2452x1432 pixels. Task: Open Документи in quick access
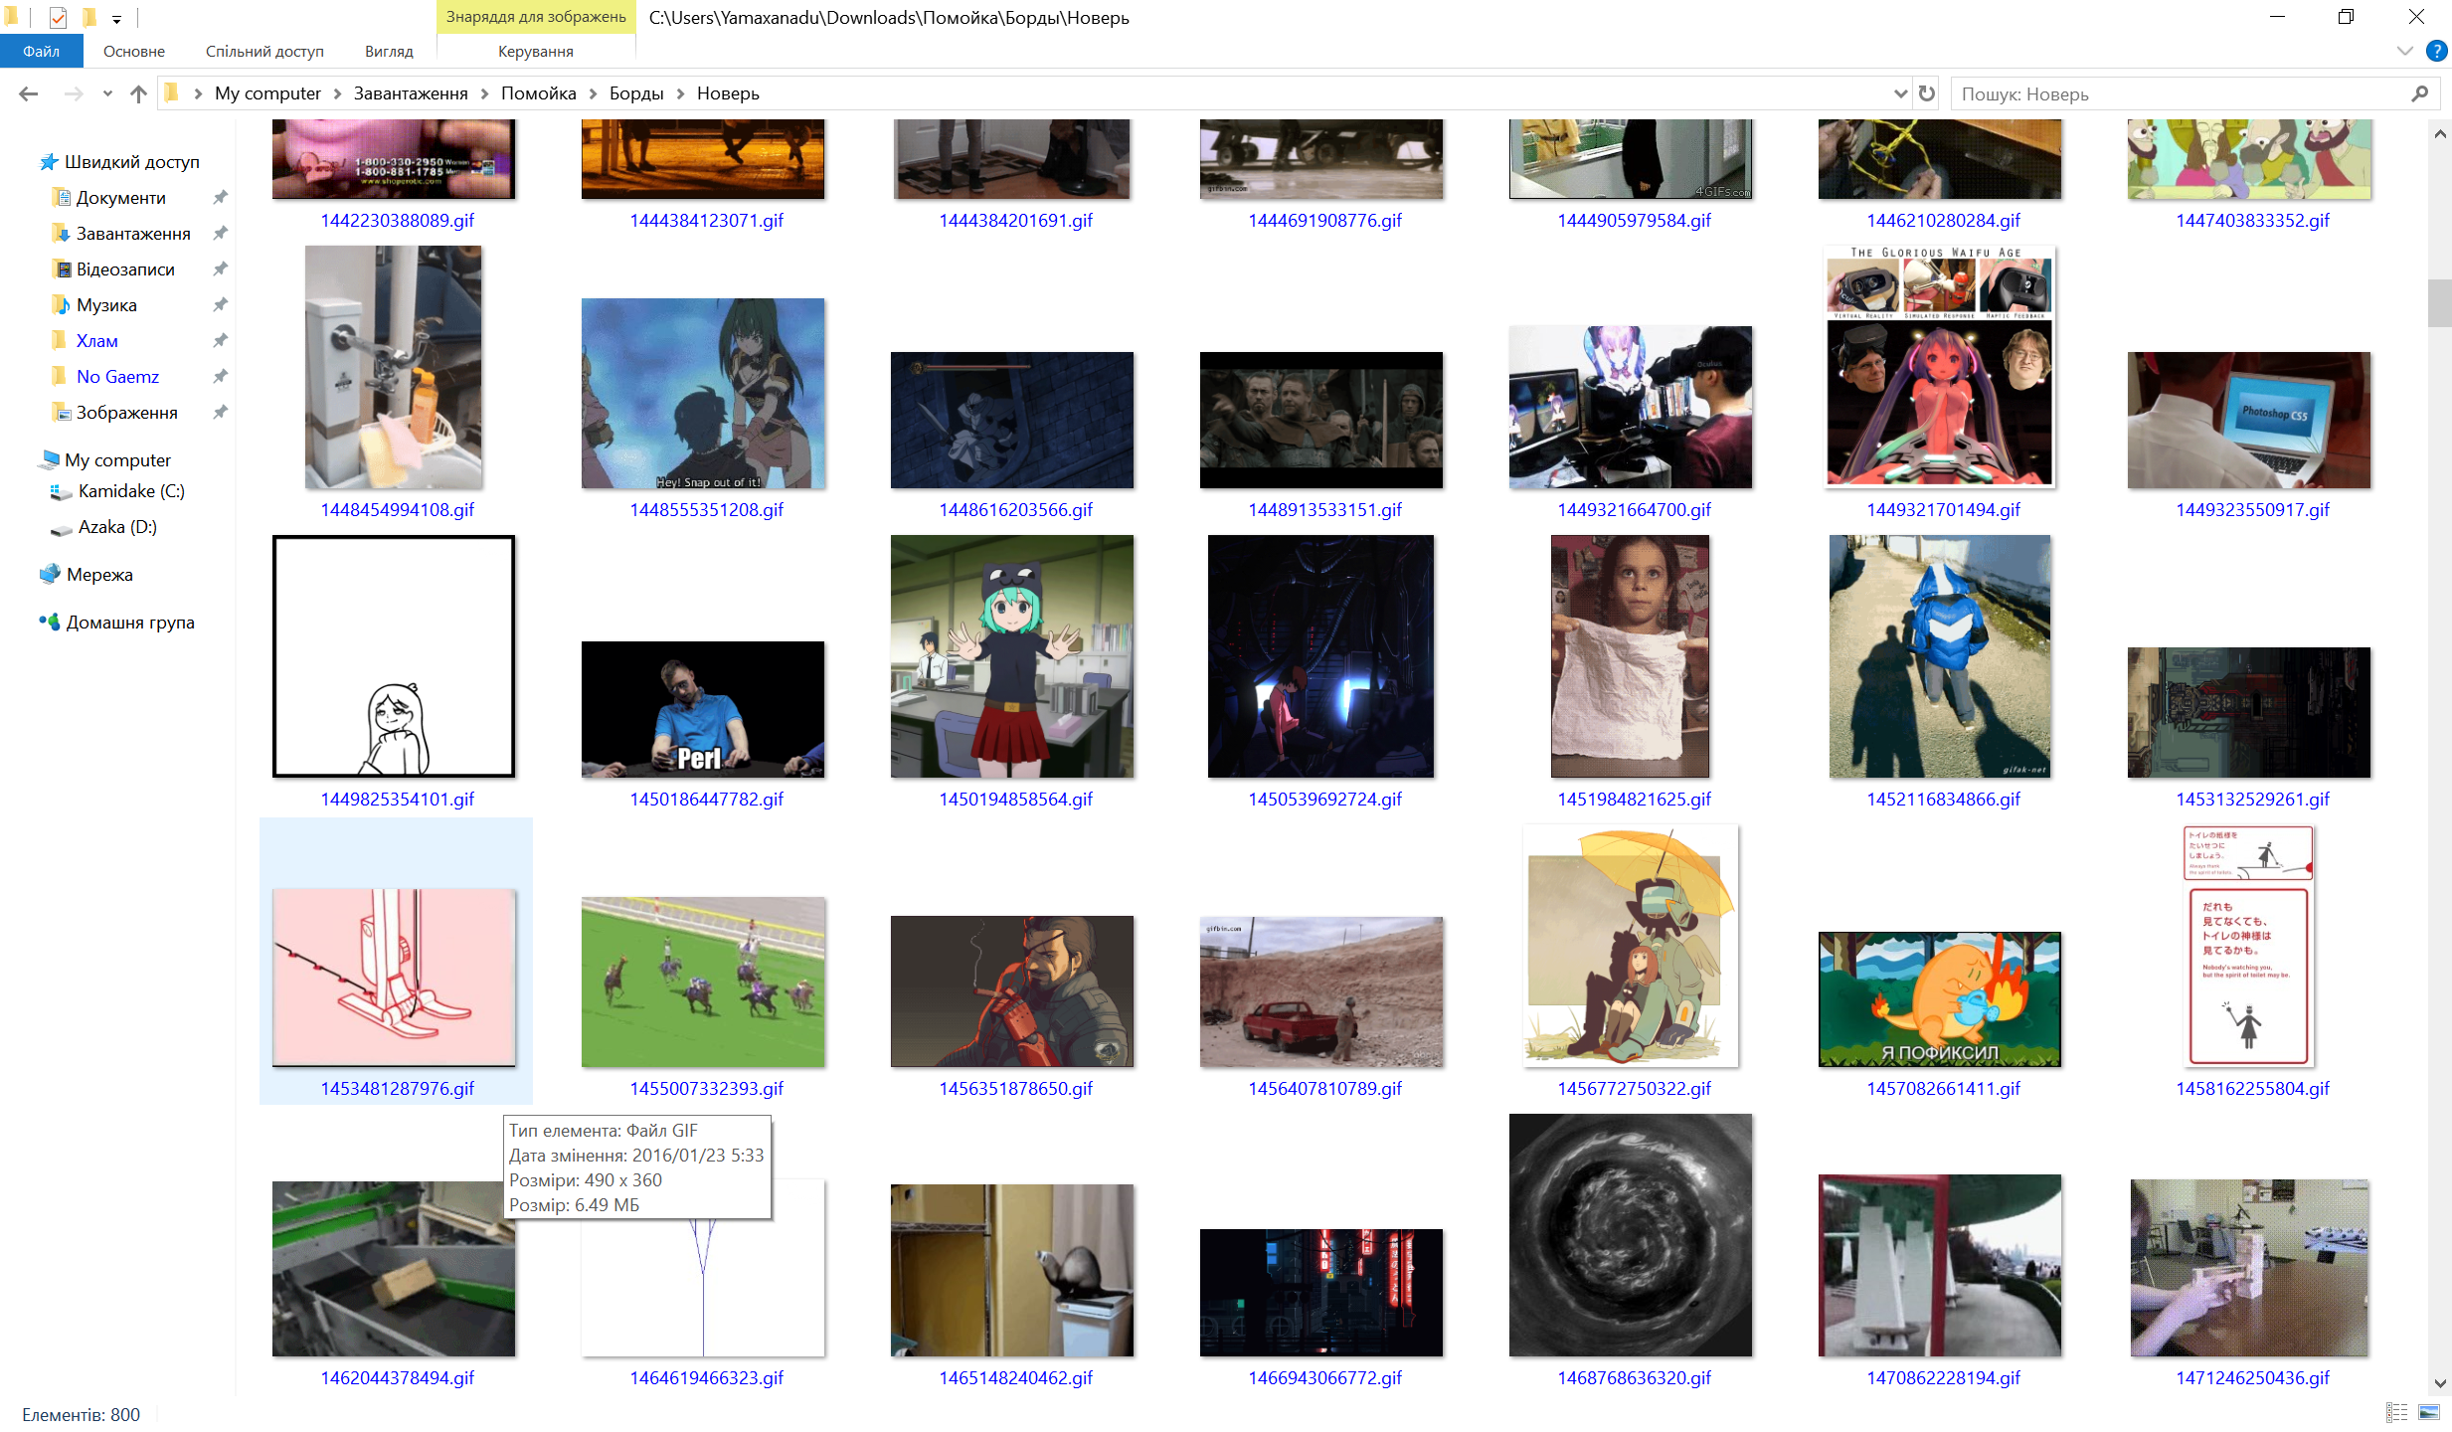coord(120,197)
